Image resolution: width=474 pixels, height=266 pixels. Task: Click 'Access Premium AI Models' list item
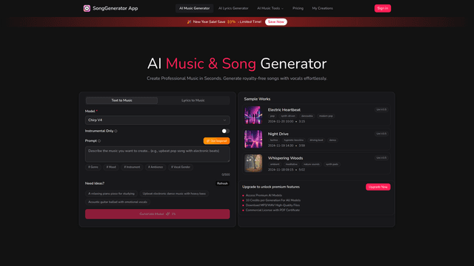click(x=264, y=195)
